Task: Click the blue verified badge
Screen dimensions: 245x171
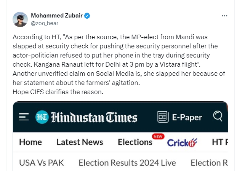Action: click(87, 16)
